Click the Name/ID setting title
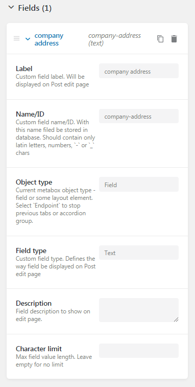Screen dimensions: 195x387 pyautogui.click(x=30, y=115)
